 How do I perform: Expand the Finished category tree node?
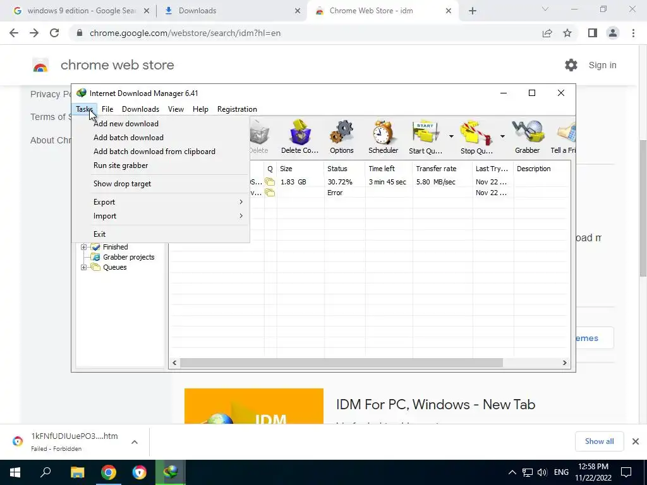pos(84,247)
